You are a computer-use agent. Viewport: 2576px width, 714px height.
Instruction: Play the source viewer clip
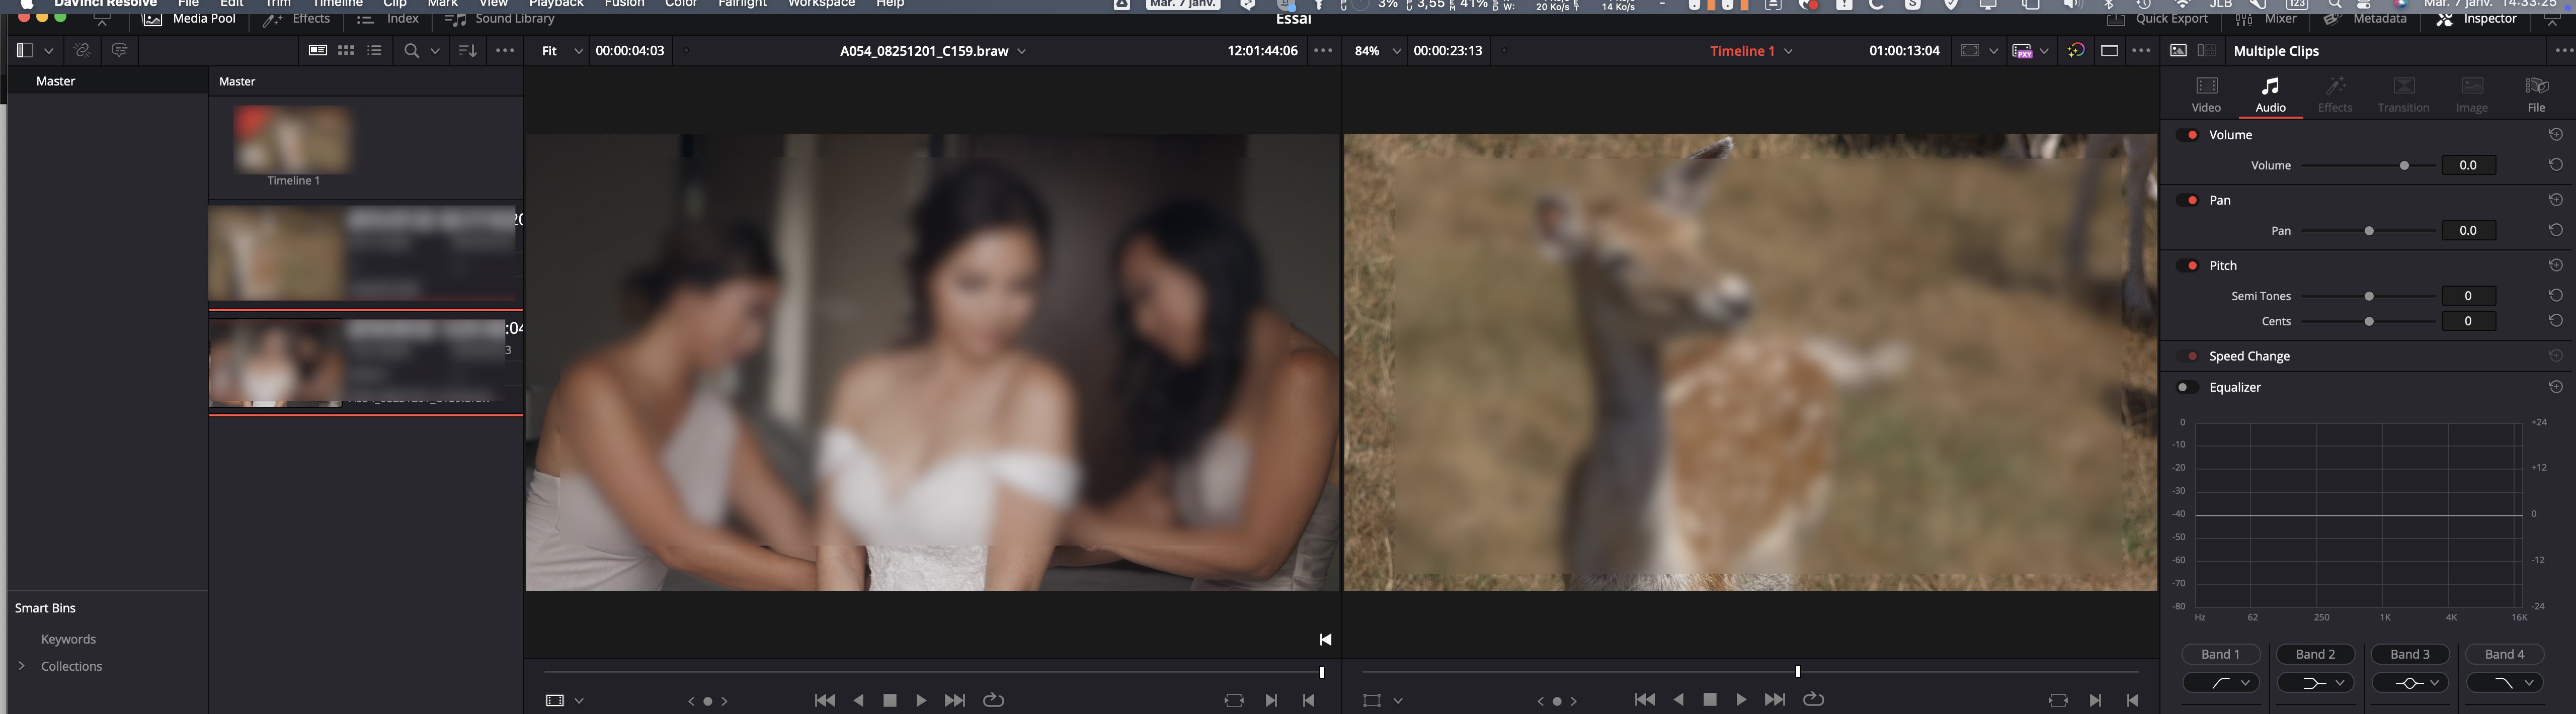point(921,700)
